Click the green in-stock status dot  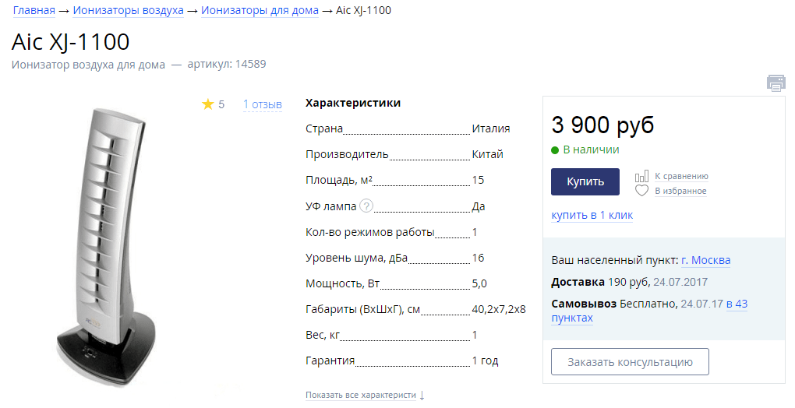point(555,150)
